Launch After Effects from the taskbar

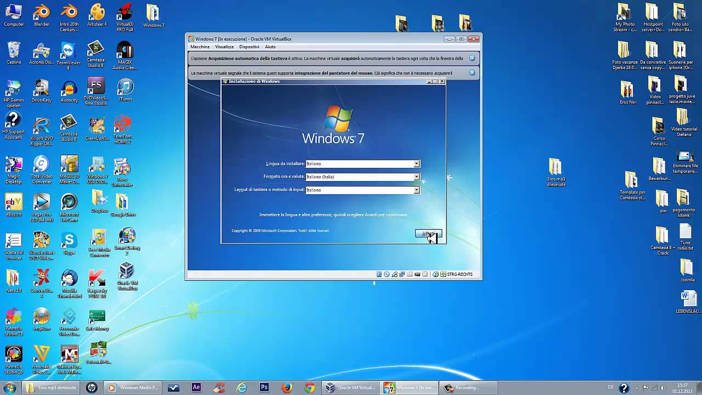[196, 388]
